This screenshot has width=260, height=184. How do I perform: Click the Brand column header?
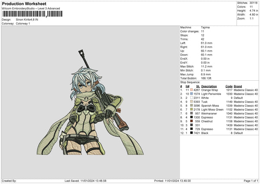pos(238,86)
